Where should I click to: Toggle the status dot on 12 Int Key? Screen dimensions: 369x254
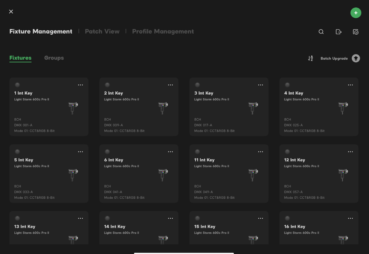(287, 152)
